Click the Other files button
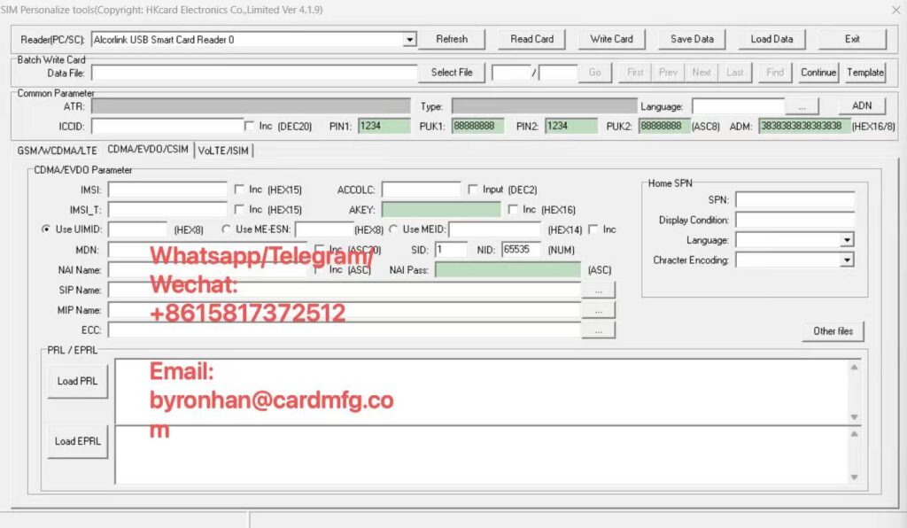The height and width of the screenshot is (528, 907). click(x=833, y=331)
